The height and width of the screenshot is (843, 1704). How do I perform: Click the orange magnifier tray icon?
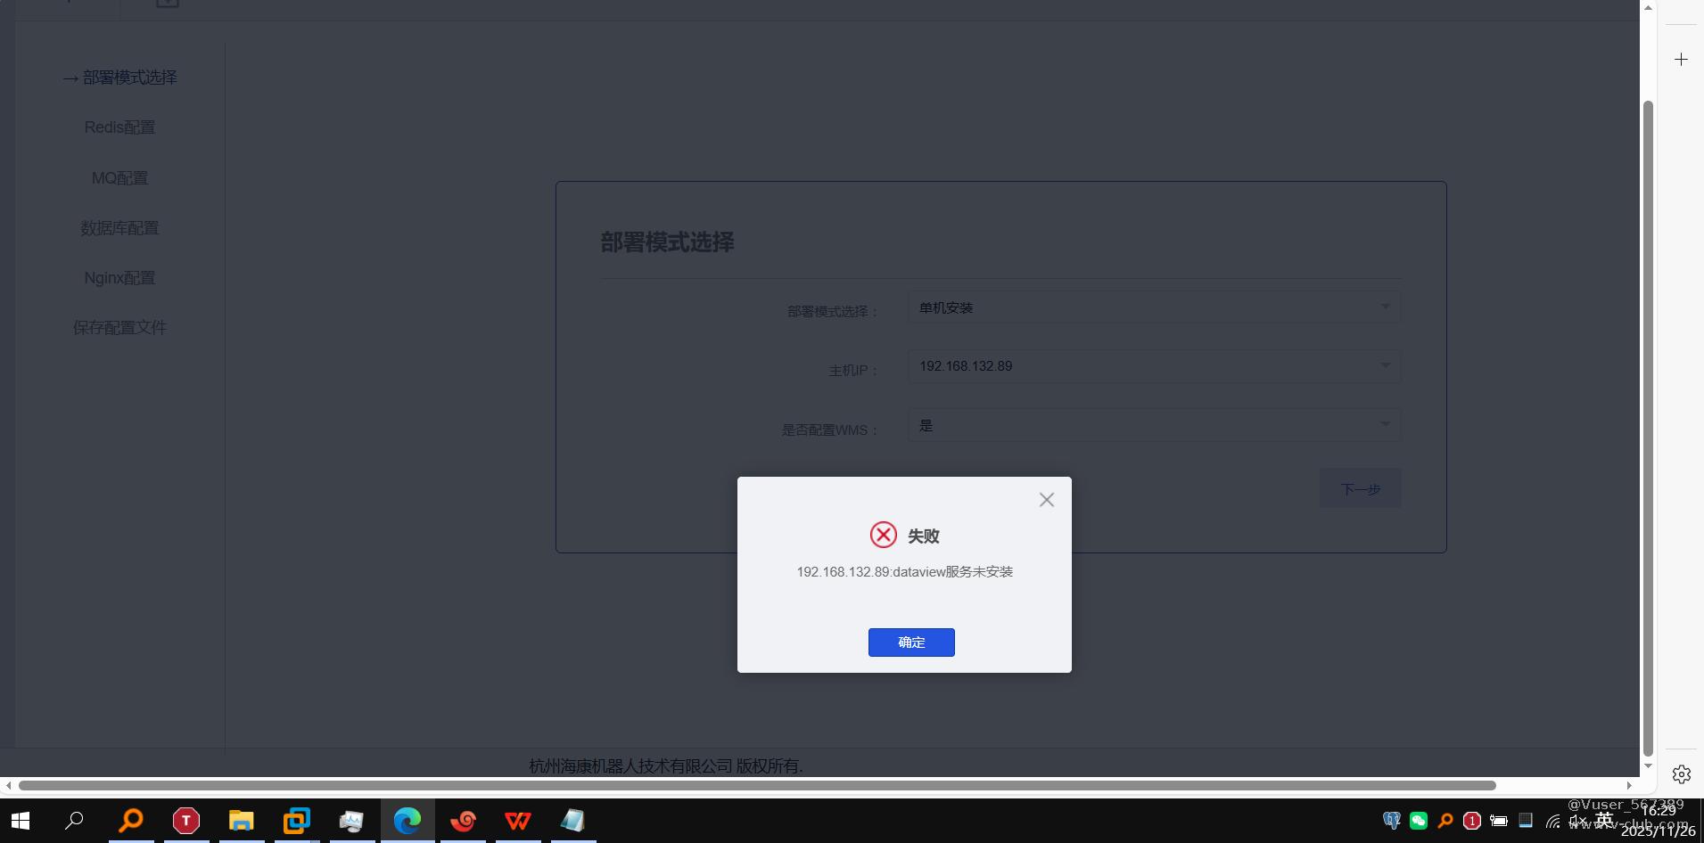point(1445,821)
